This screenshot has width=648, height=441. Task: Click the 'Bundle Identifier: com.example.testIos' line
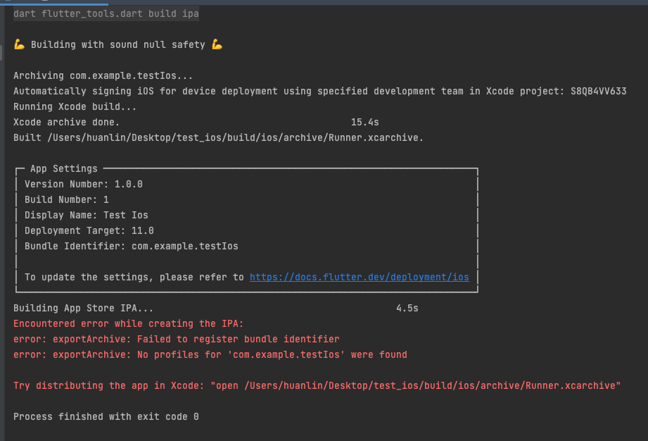pos(132,246)
